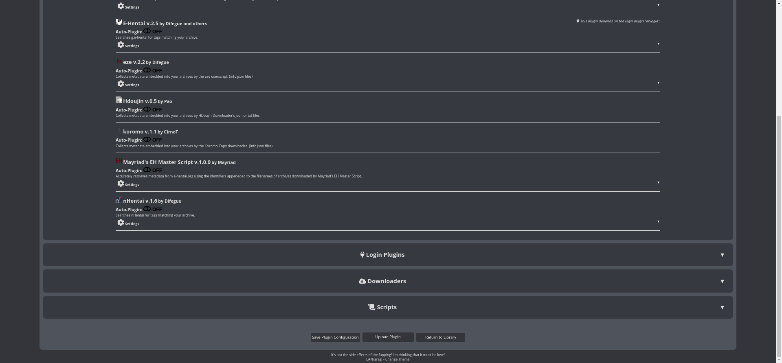Expand the Scripts section arrow
This screenshot has width=782, height=363.
[x=722, y=308]
